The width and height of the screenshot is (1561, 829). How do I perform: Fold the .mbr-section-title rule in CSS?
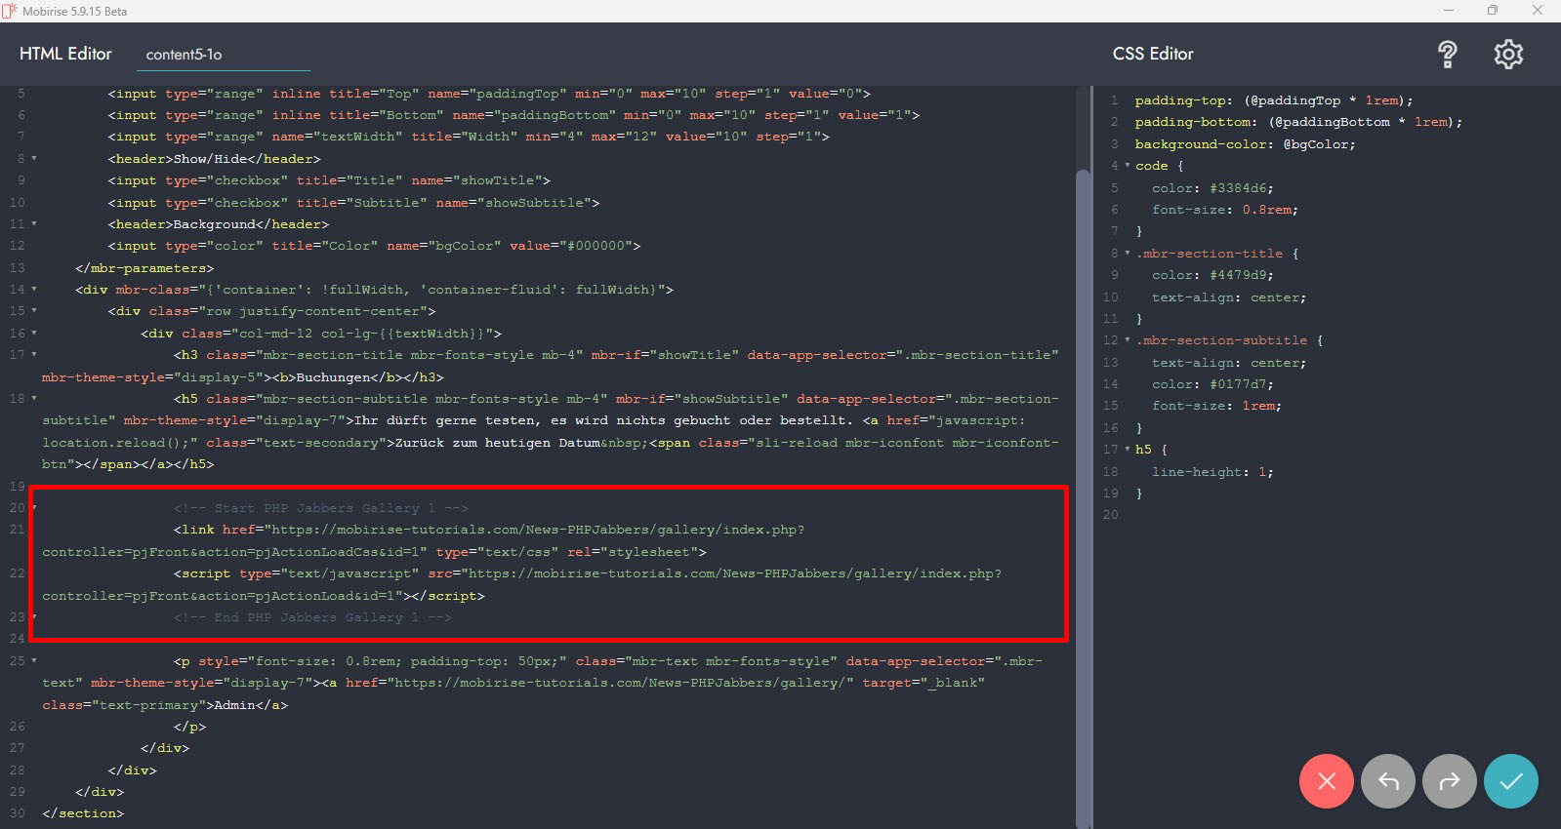tap(1128, 254)
